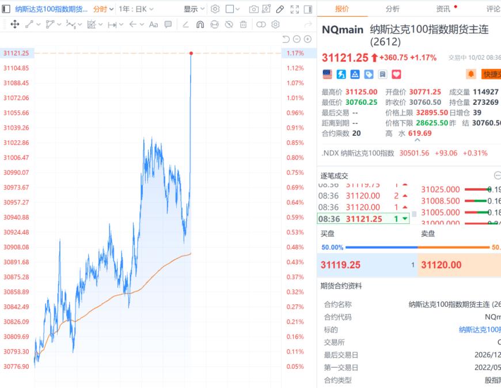
Task: Click the 逐笔成交 list scrollbar thumb
Action: pos(414,214)
